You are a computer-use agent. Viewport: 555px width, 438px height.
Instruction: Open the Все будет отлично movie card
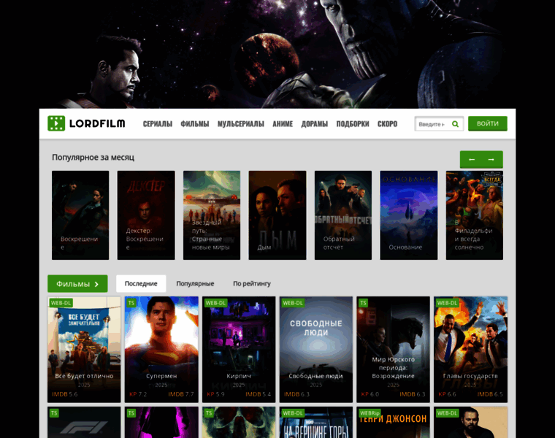[x=84, y=349]
